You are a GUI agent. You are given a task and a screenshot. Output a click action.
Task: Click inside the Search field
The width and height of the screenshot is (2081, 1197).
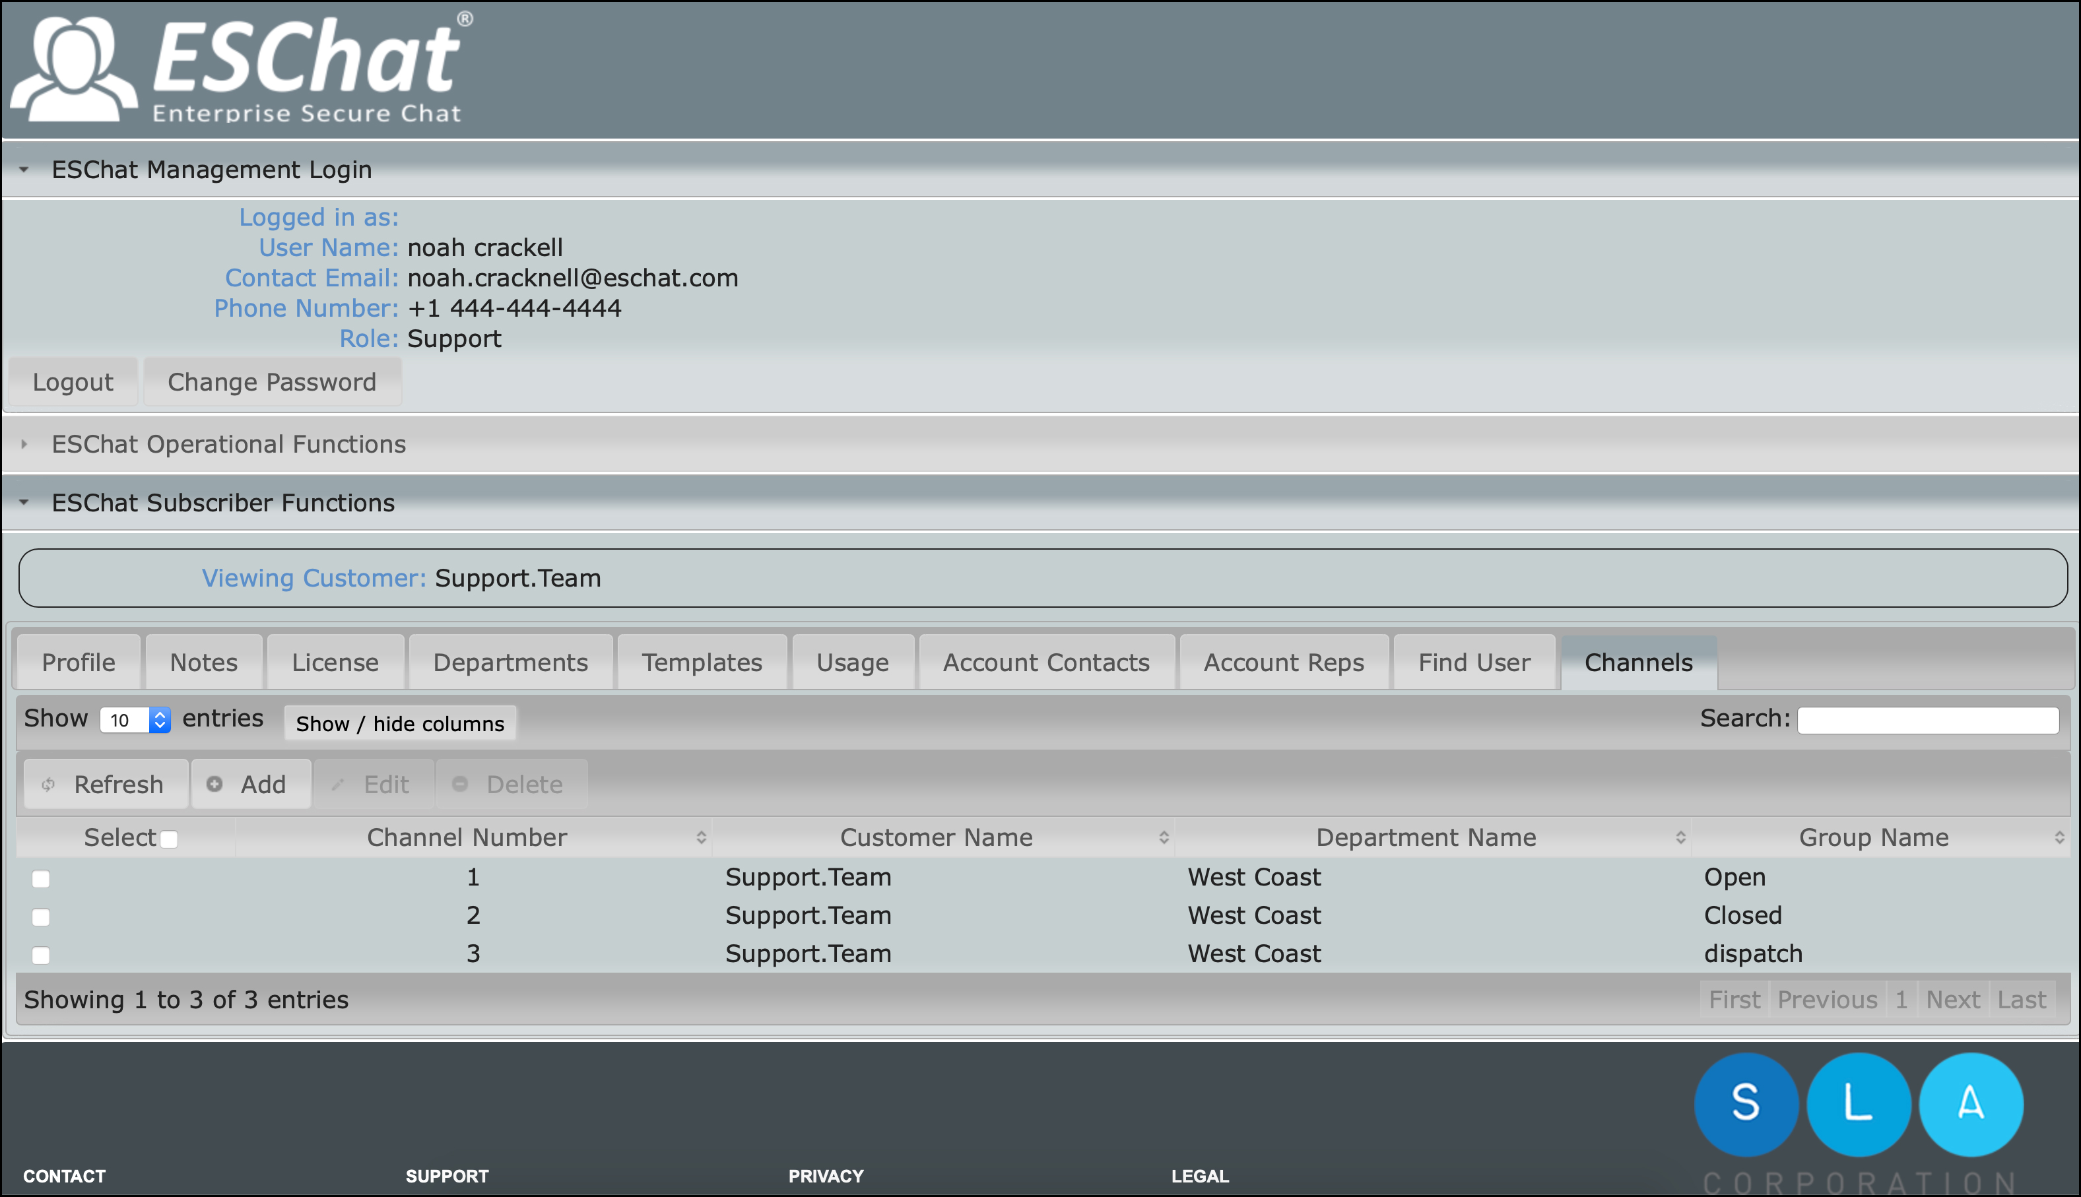coord(1928,719)
